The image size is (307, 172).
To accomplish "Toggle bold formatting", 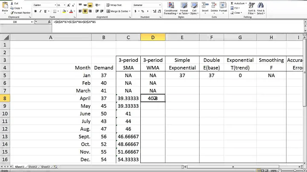I will point(35,11).
